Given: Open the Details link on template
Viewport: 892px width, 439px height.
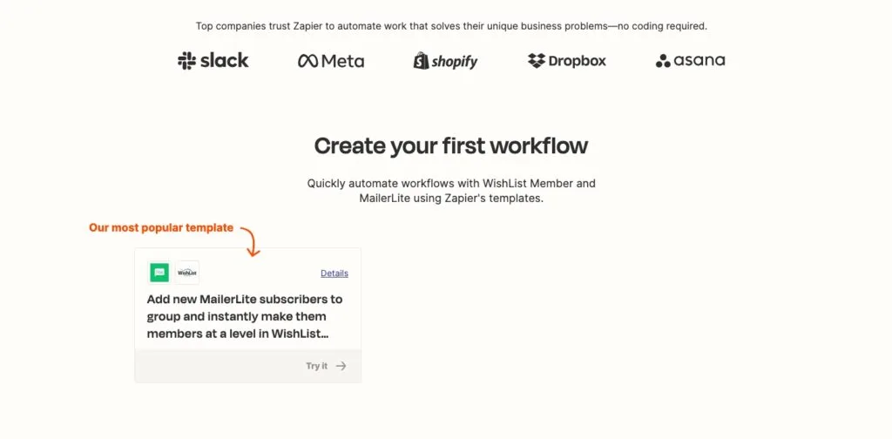Looking at the screenshot, I should tap(334, 274).
